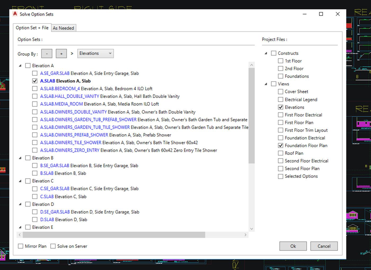
Task: Collapse the Constructs tree node
Action: coord(266,53)
